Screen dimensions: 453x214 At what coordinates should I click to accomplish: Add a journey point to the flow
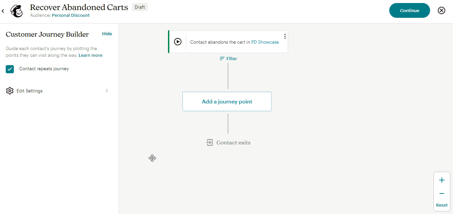227,101
